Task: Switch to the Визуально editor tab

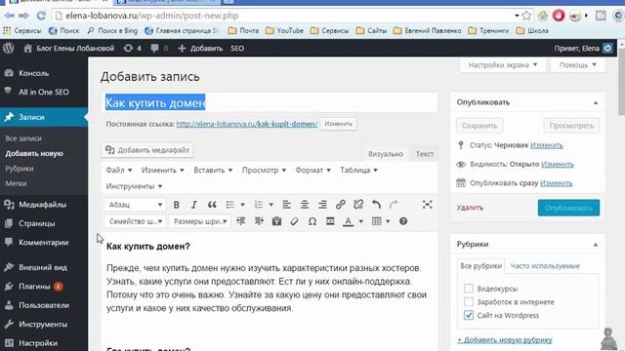Action: coord(386,154)
